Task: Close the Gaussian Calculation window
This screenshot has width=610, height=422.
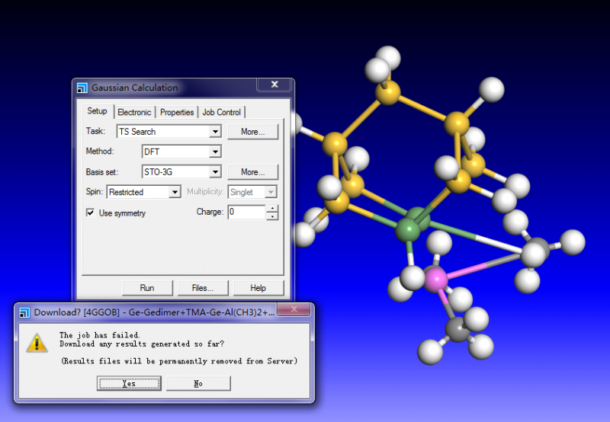Action: pos(274,85)
